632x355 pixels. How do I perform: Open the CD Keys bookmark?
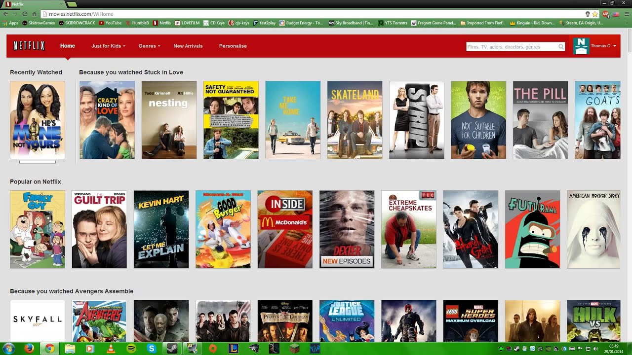point(214,23)
